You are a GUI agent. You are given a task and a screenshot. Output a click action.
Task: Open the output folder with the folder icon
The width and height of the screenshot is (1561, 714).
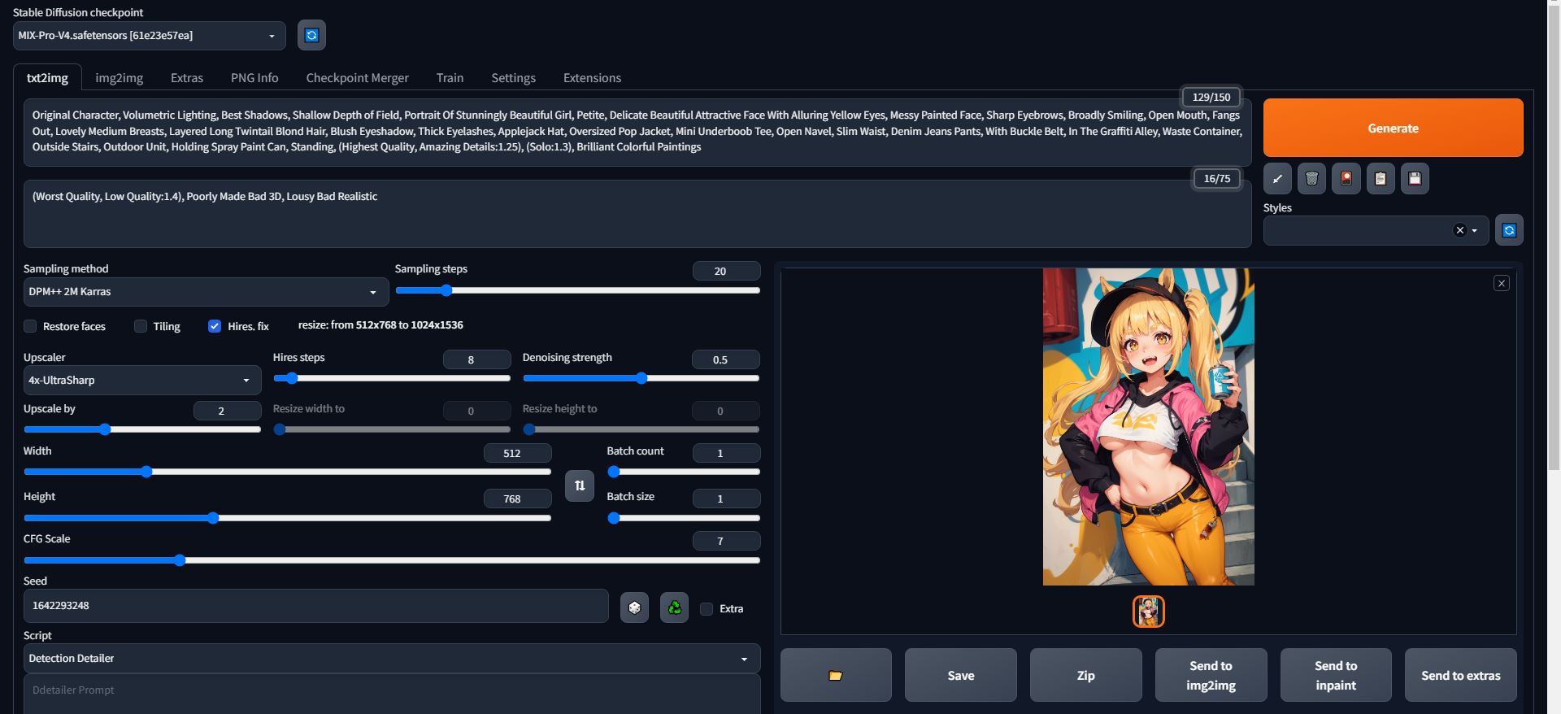click(x=836, y=675)
